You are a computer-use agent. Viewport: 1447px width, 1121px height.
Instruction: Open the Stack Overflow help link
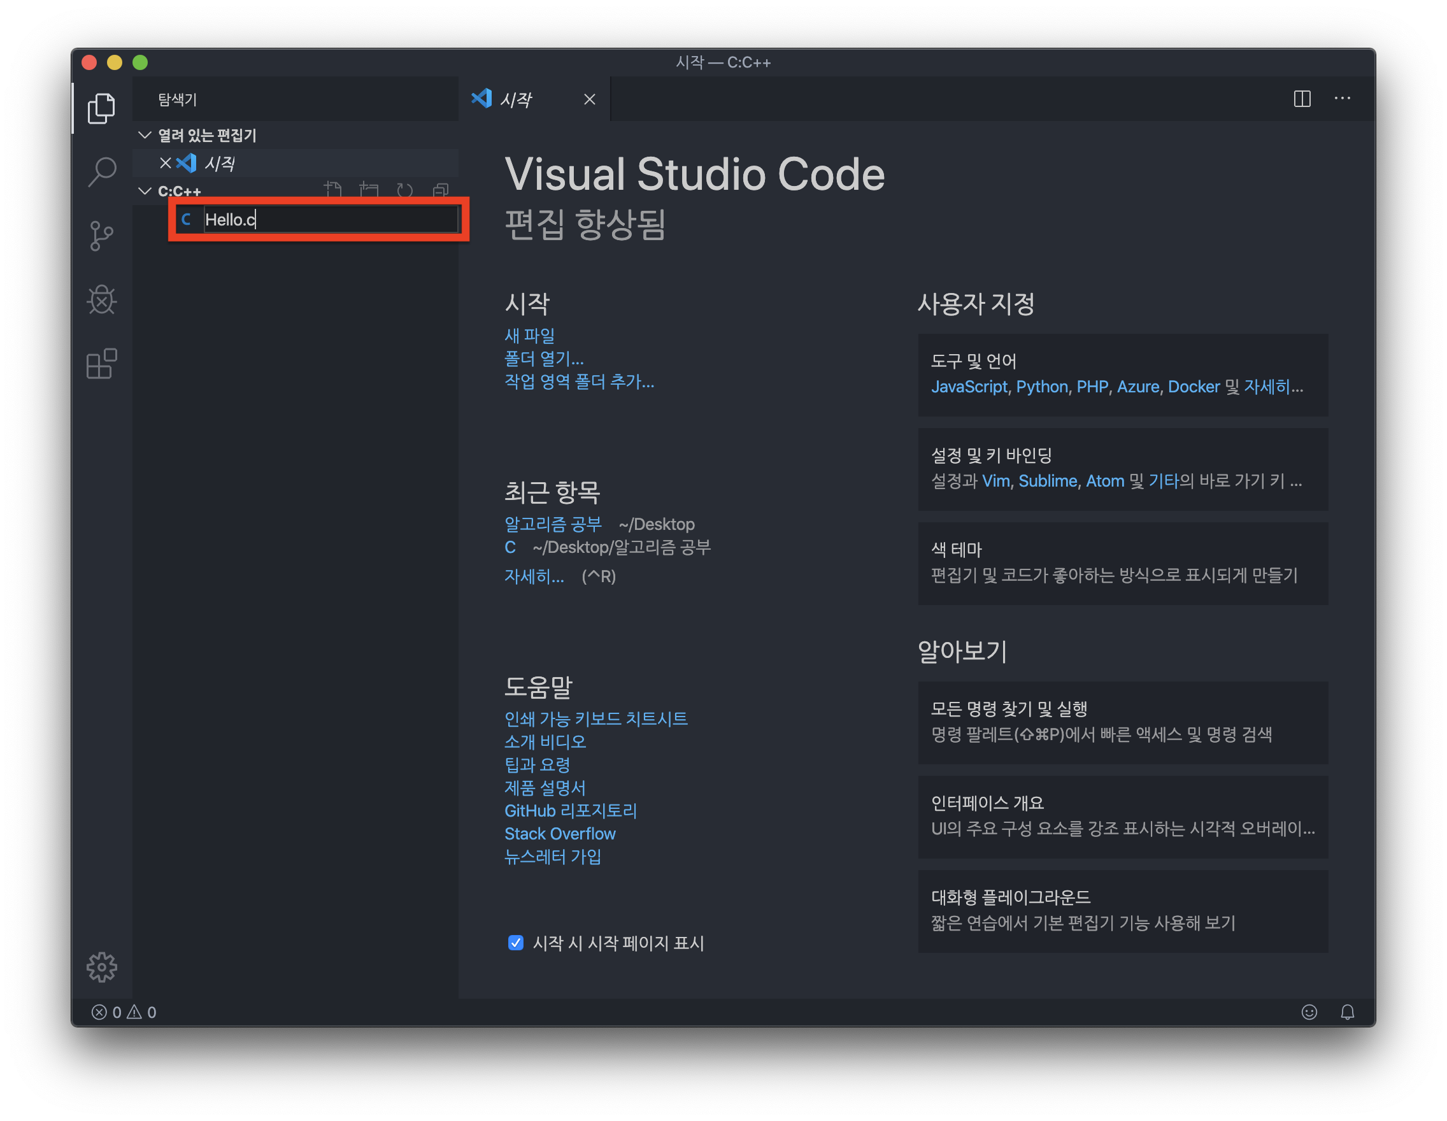[x=560, y=834]
